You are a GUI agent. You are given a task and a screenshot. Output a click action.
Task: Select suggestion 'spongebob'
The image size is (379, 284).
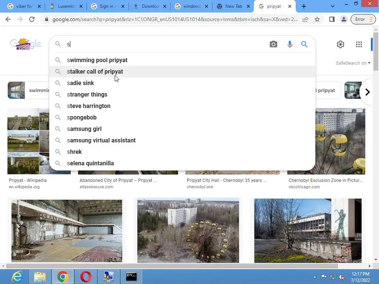point(182,117)
